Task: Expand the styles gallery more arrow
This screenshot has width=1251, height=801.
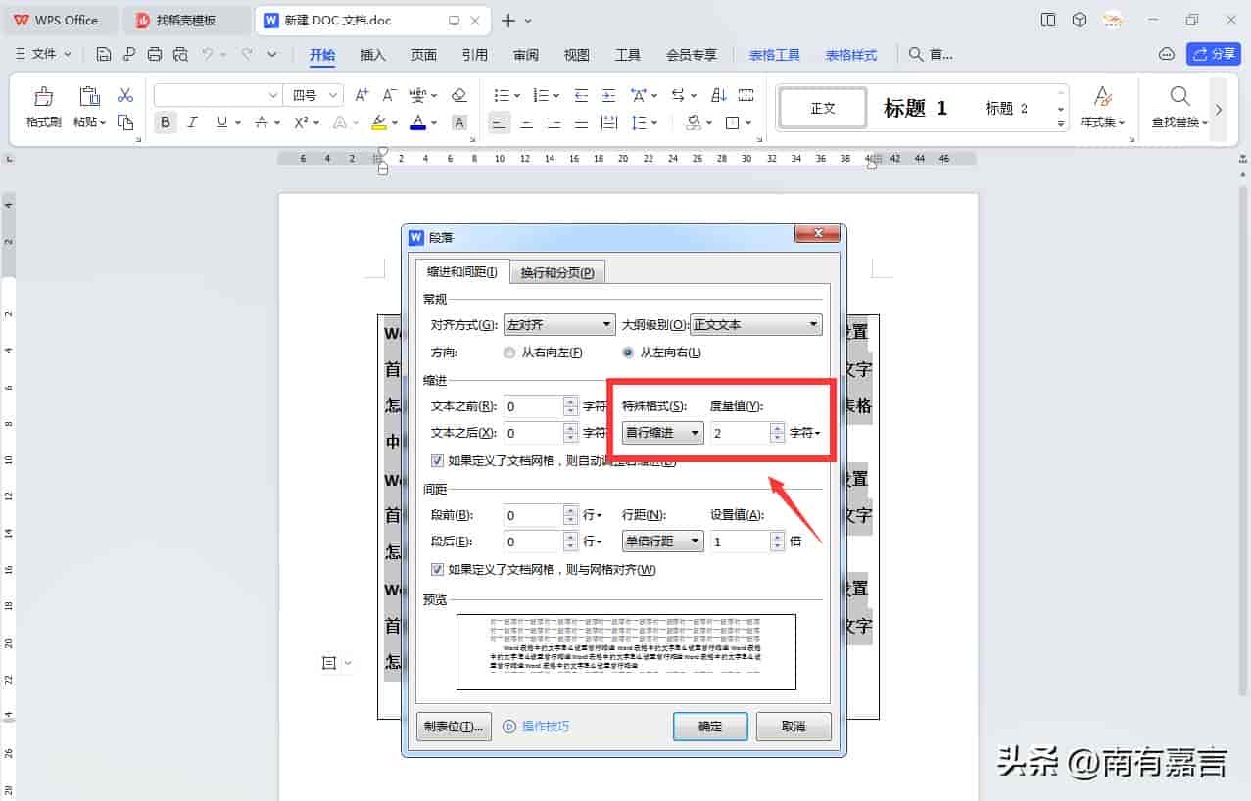Action: click(1061, 123)
